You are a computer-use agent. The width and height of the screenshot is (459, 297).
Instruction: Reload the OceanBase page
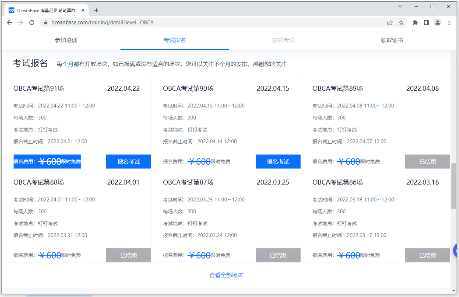pyautogui.click(x=32, y=23)
